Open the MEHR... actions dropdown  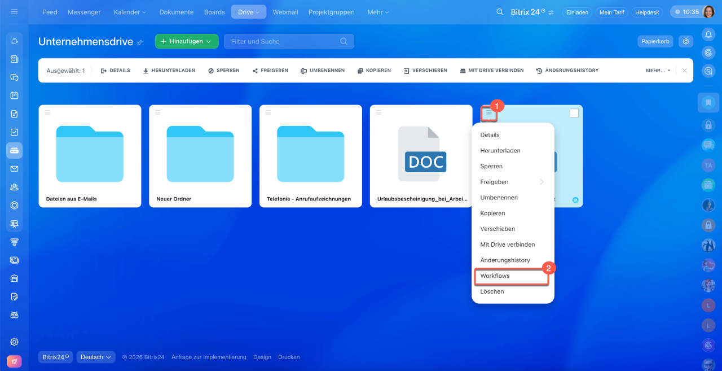pos(658,71)
